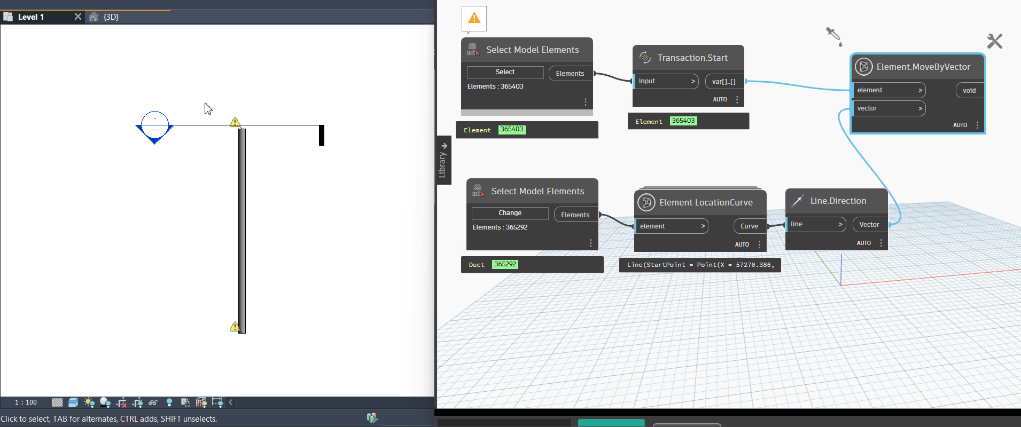Click the crossed tools icon top right
The height and width of the screenshot is (427, 1021).
click(x=994, y=41)
